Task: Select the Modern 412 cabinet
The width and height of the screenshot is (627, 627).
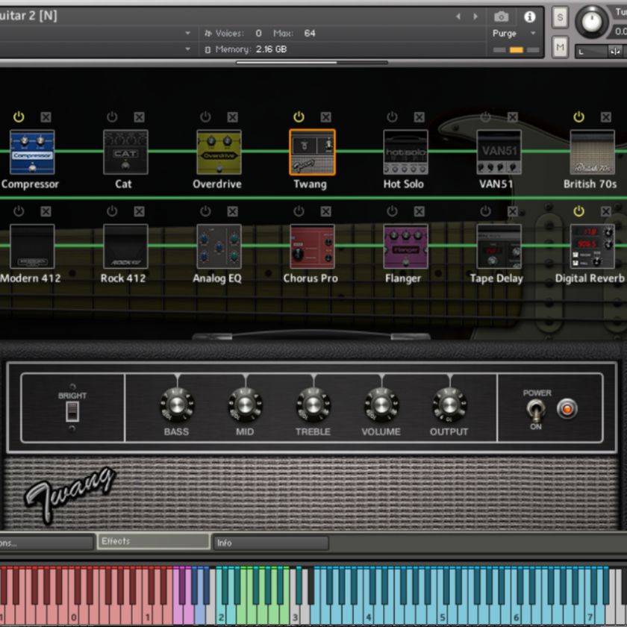Action: click(x=32, y=246)
